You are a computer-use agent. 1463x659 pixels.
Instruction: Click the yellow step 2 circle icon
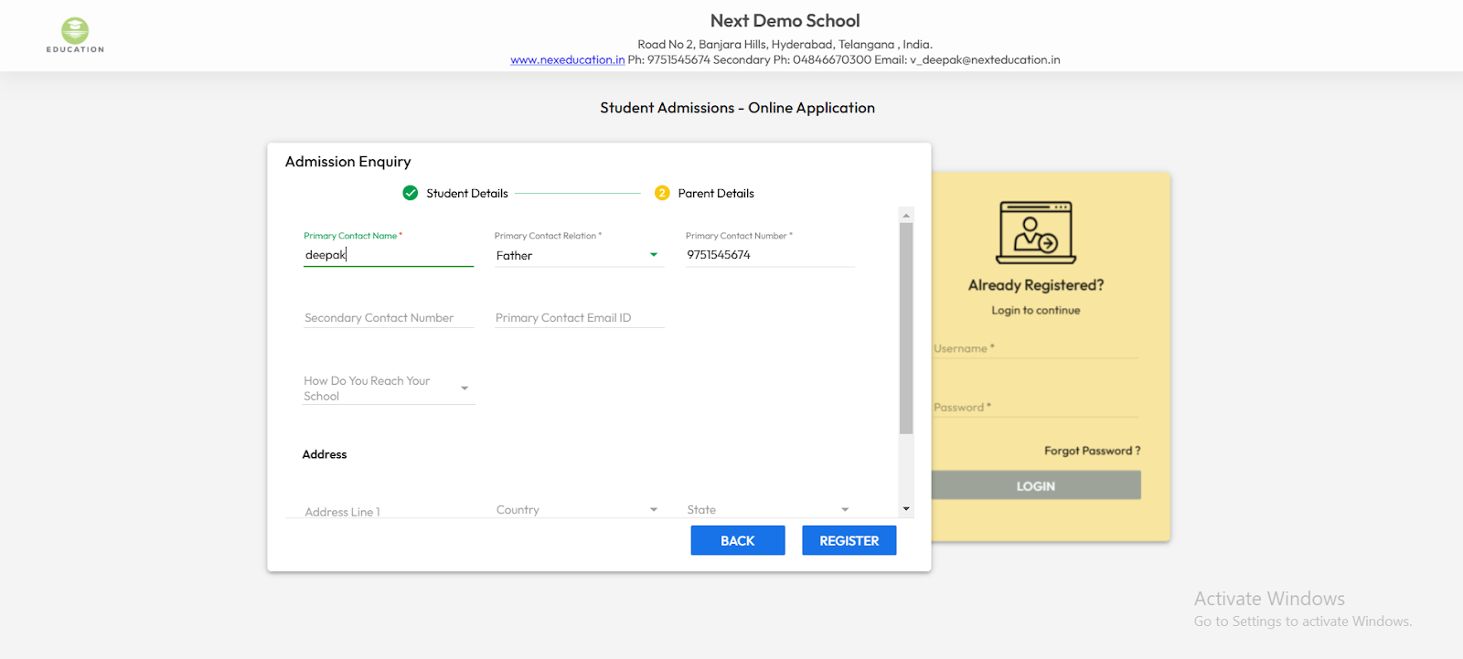tap(662, 193)
